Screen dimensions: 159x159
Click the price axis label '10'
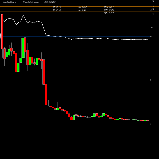tap(151, 36)
